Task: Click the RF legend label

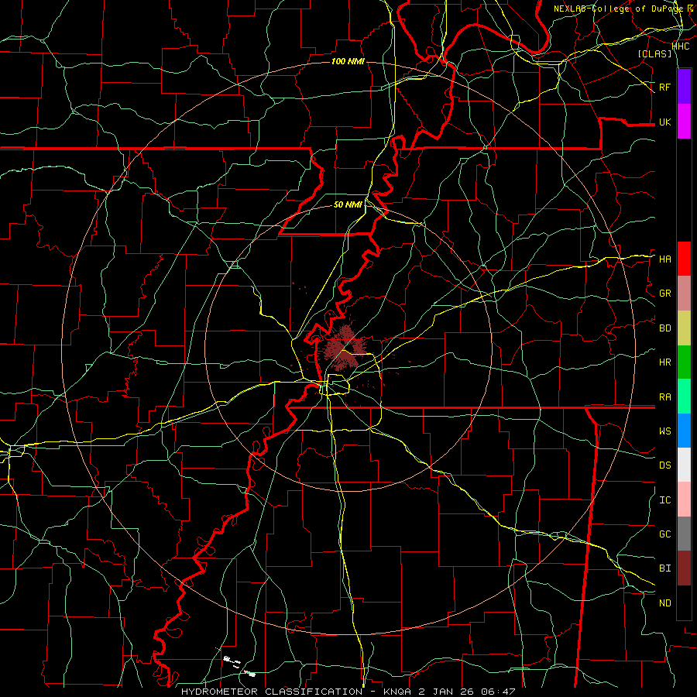Action: tap(664, 87)
